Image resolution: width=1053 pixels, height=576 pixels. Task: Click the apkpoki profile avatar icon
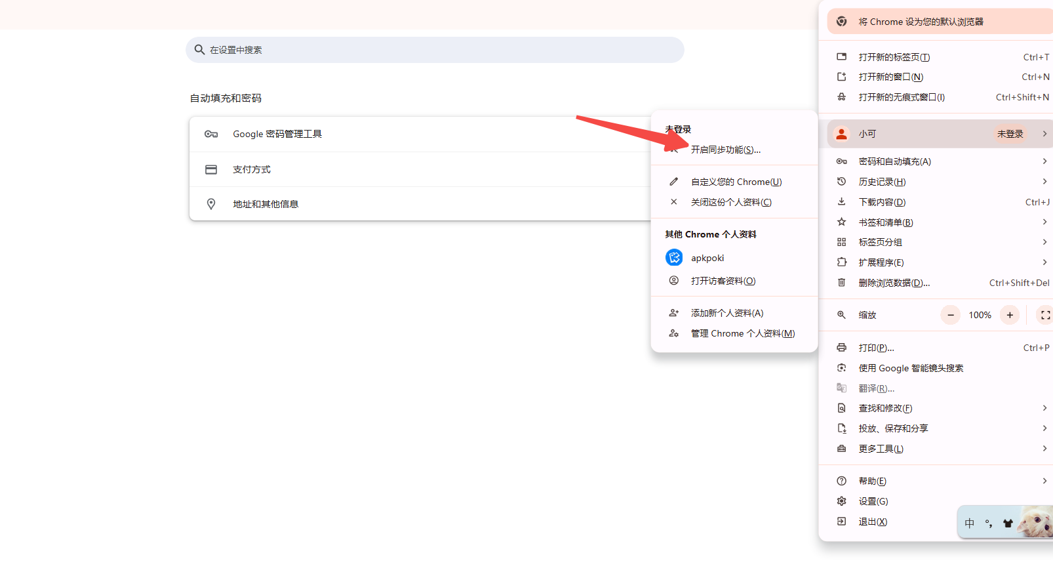[674, 258]
